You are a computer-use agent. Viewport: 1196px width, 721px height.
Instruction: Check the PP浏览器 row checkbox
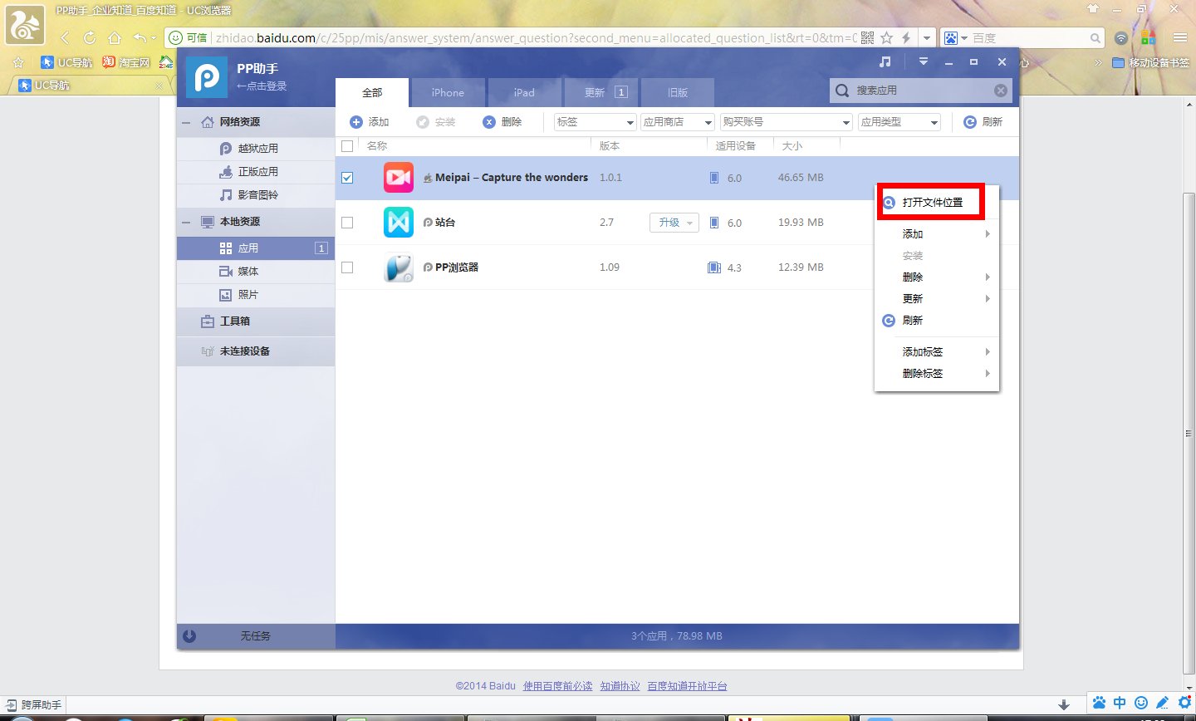pyautogui.click(x=347, y=267)
